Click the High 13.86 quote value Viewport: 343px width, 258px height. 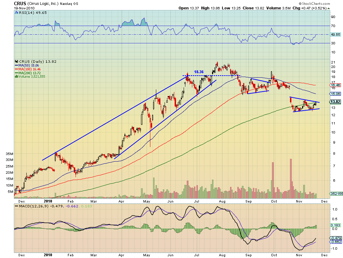[x=210, y=8]
